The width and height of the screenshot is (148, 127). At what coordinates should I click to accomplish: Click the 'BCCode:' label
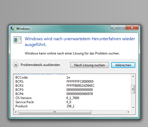pyautogui.click(x=22, y=77)
